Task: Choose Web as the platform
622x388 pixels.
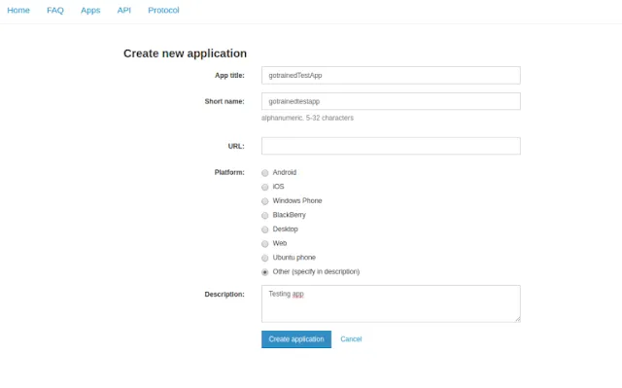Action: click(x=265, y=243)
